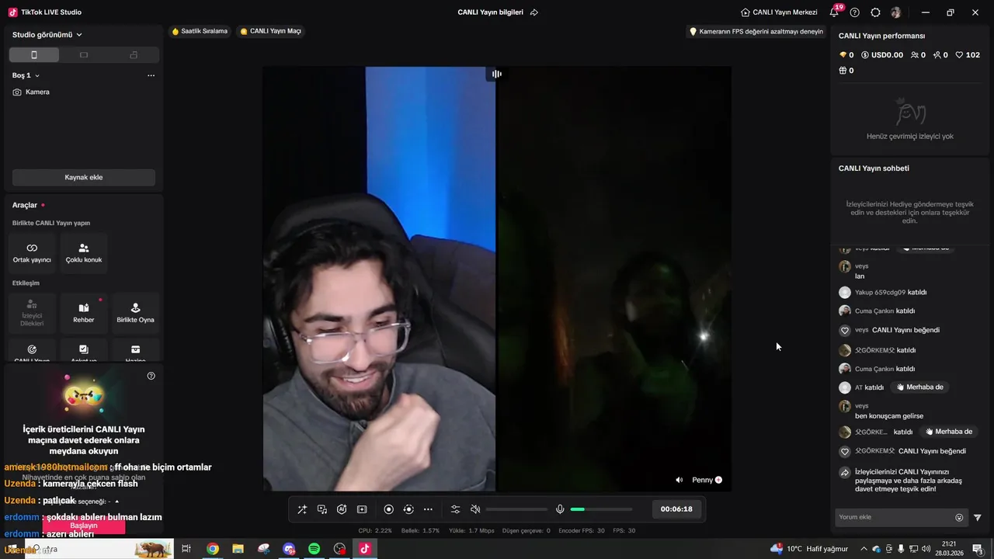Screen dimensions: 994x559
Task: Open the CANLI Yayın Maçı chip
Action: click(270, 31)
